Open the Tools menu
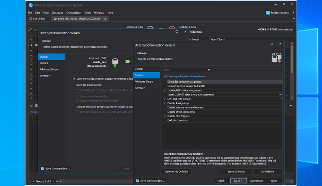 (88, 13)
